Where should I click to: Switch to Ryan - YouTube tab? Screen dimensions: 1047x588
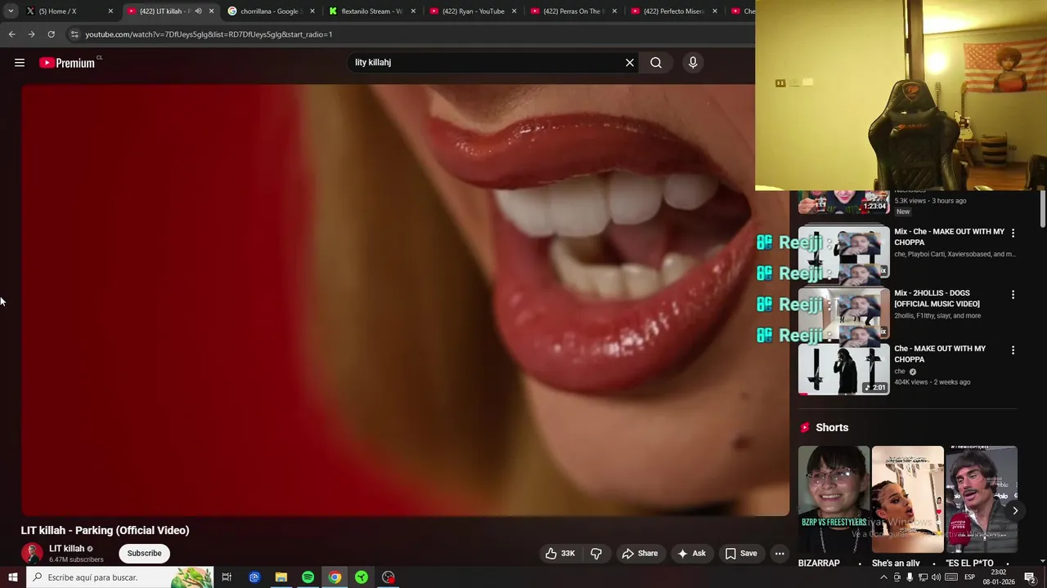(x=473, y=11)
